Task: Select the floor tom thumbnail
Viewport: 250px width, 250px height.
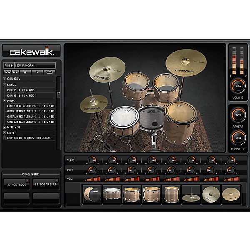Action: (171, 195)
